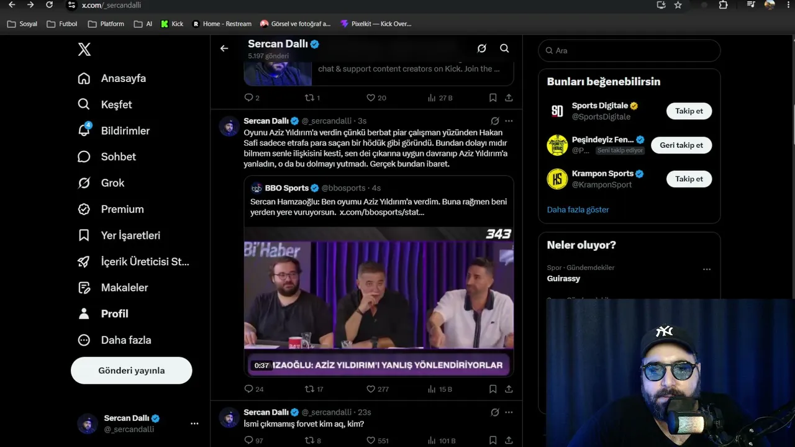The width and height of the screenshot is (795, 447).
Task: Bookmark this page with the browser star
Action: [678, 5]
